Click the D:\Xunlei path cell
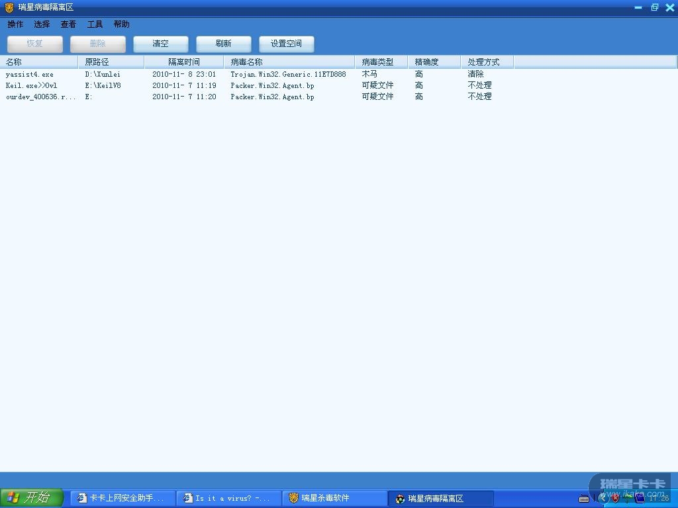678x508 pixels. pyautogui.click(x=103, y=74)
